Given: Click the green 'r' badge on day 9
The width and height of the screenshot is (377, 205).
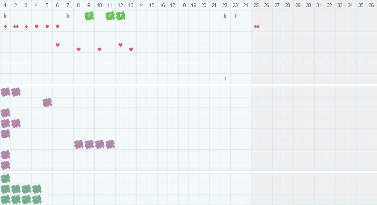Looking at the screenshot, I should click(89, 16).
